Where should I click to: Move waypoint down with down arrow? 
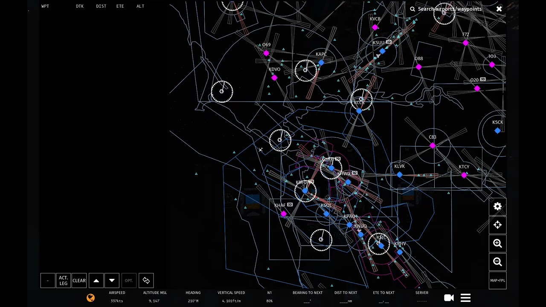point(112,281)
